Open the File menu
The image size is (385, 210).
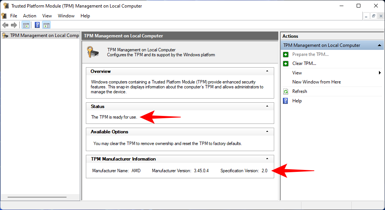14,16
